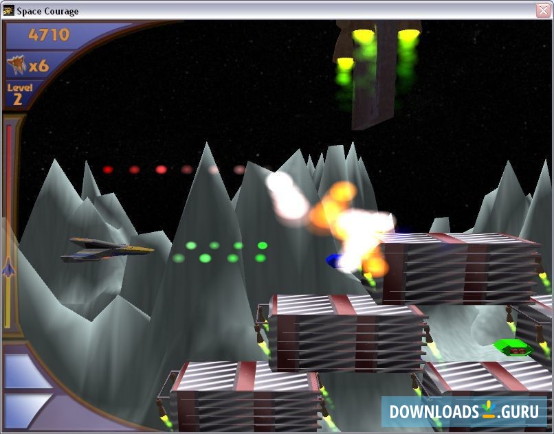This screenshot has height=434, width=554.
Task: Click the x6 lives counter
Action: [39, 66]
